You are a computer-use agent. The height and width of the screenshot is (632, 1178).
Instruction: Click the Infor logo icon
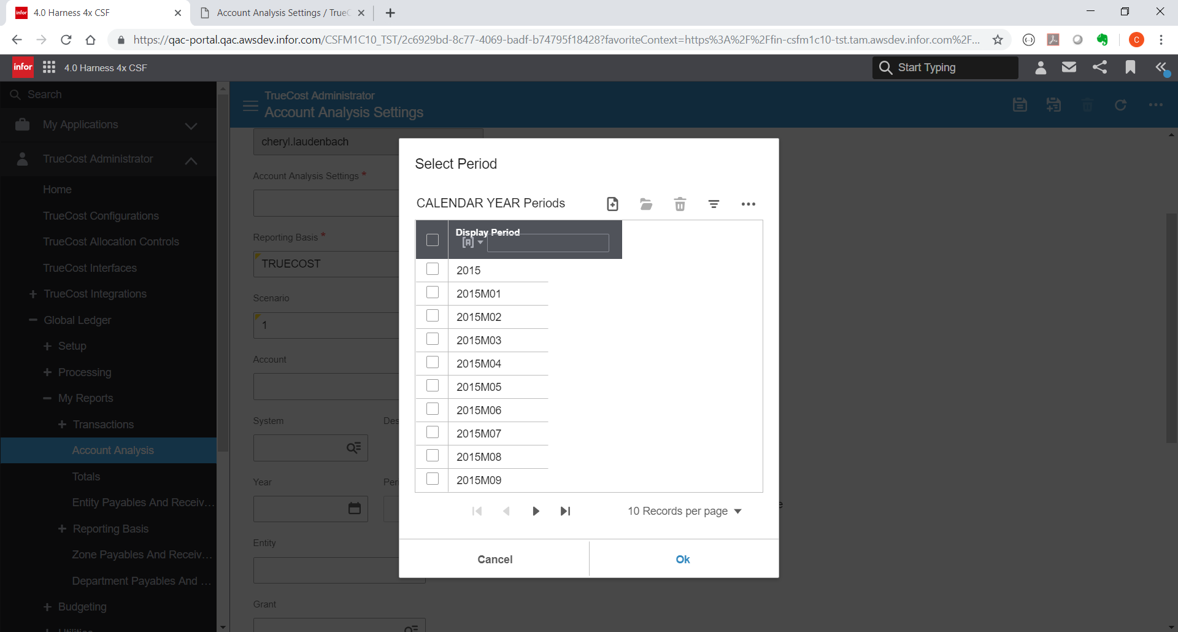(23, 67)
